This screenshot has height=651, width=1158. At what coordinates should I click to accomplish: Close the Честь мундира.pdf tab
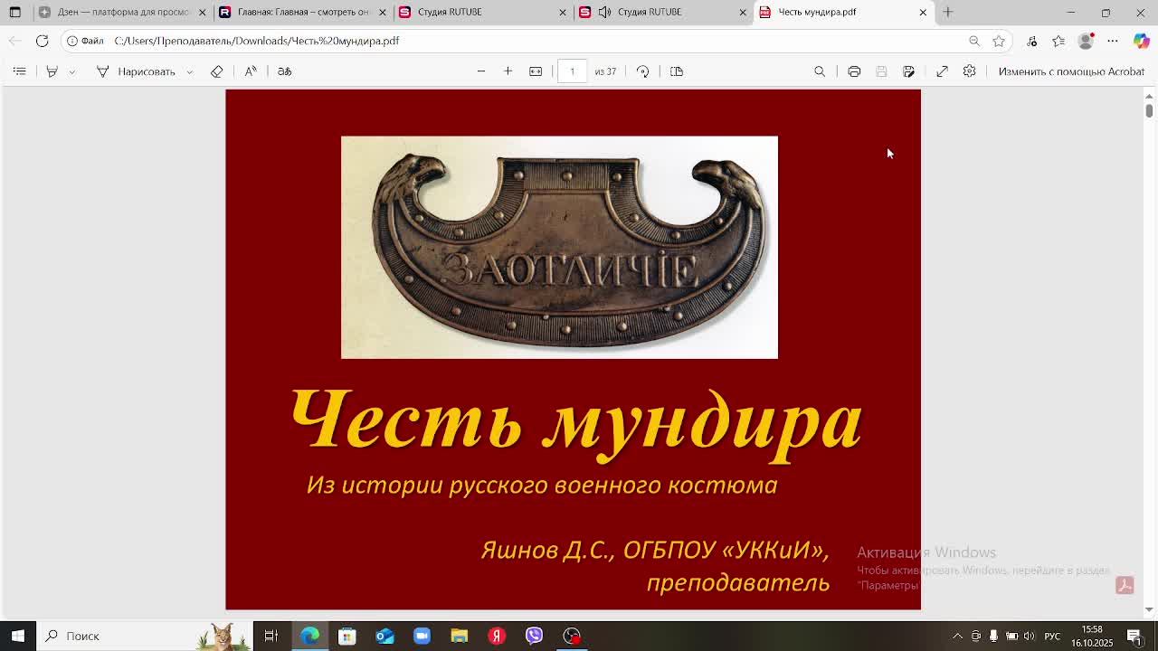point(923,12)
